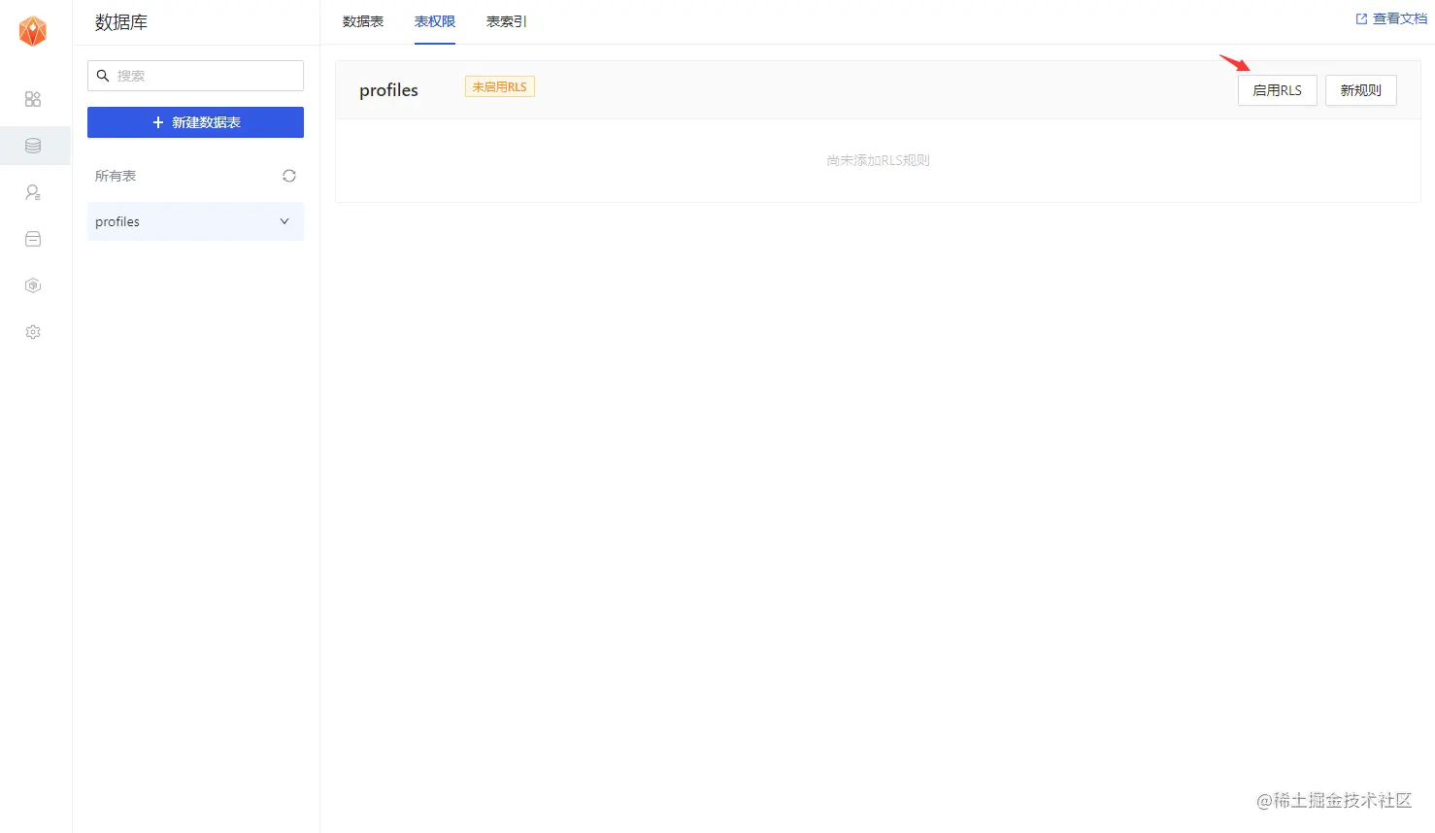The height and width of the screenshot is (833, 1435).
Task: Click the 未启用RLS status badge
Action: coord(499,85)
